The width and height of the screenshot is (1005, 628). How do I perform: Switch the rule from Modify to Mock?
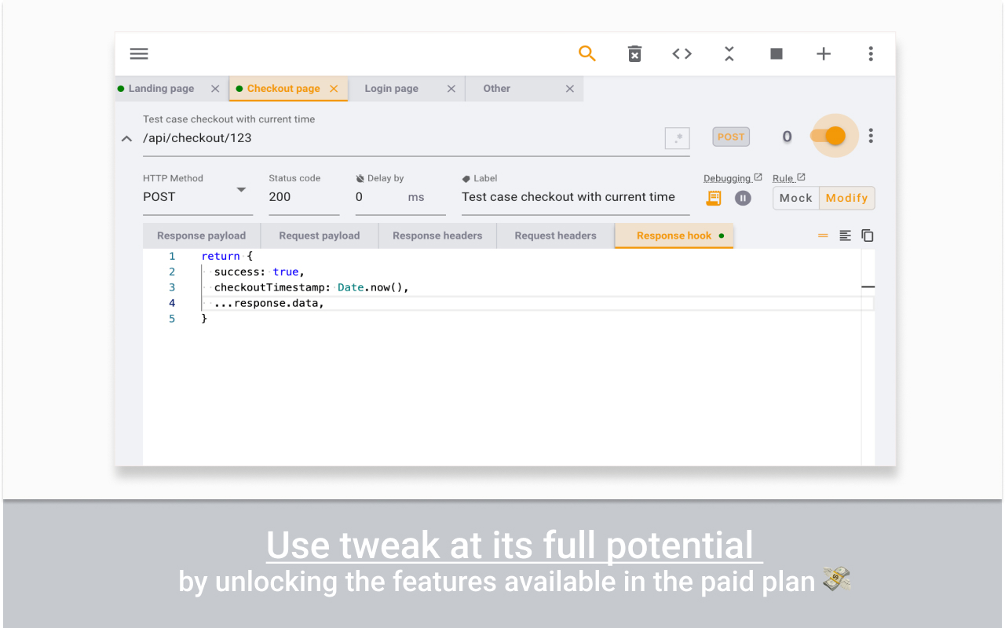point(795,198)
